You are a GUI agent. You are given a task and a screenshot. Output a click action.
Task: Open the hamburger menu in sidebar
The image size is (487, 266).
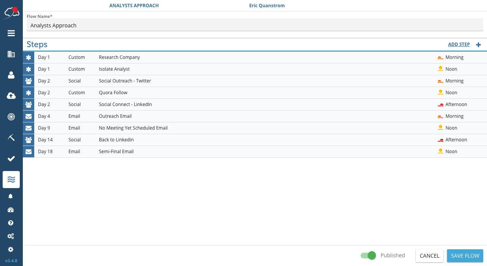tap(11, 33)
